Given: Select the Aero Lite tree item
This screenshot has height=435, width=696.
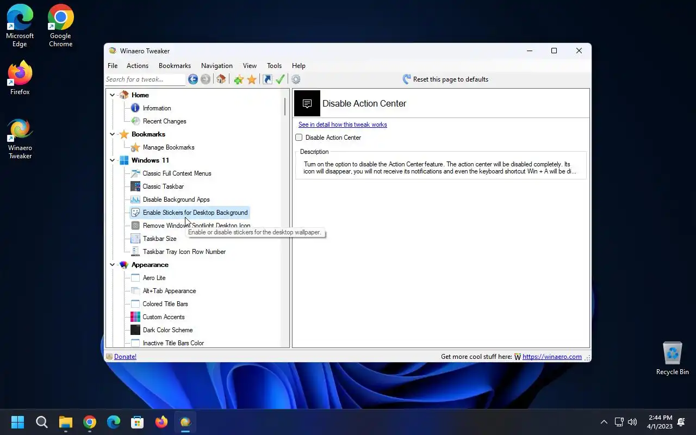Looking at the screenshot, I should click(x=154, y=278).
